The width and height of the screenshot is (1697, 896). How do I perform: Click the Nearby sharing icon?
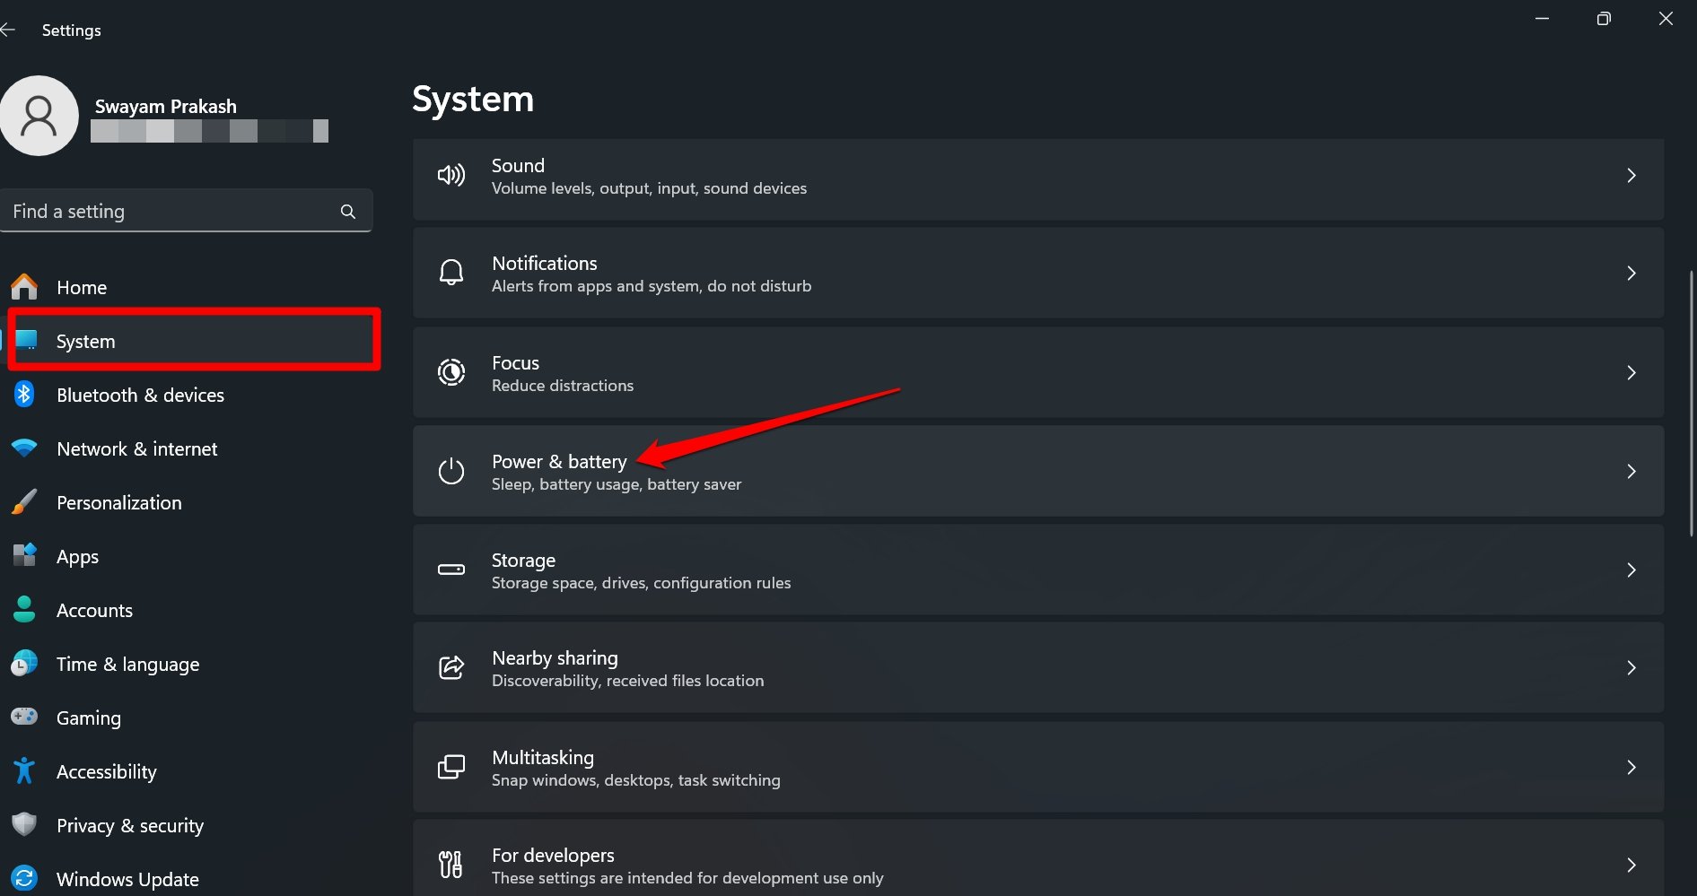pyautogui.click(x=450, y=668)
